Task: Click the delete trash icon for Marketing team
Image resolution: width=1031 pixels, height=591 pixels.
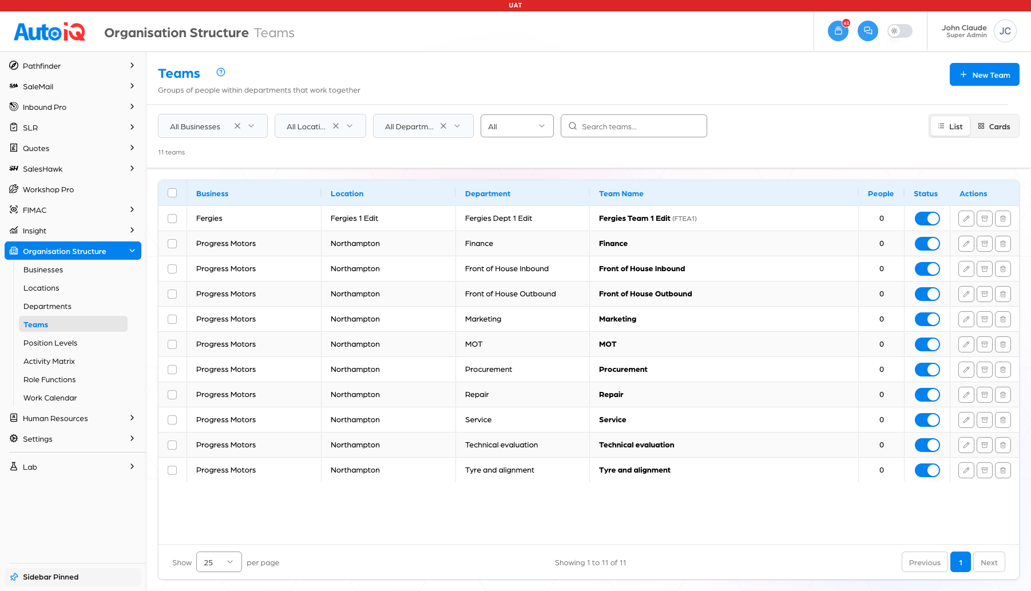Action: (1003, 319)
